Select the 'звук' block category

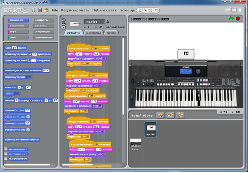18,31
